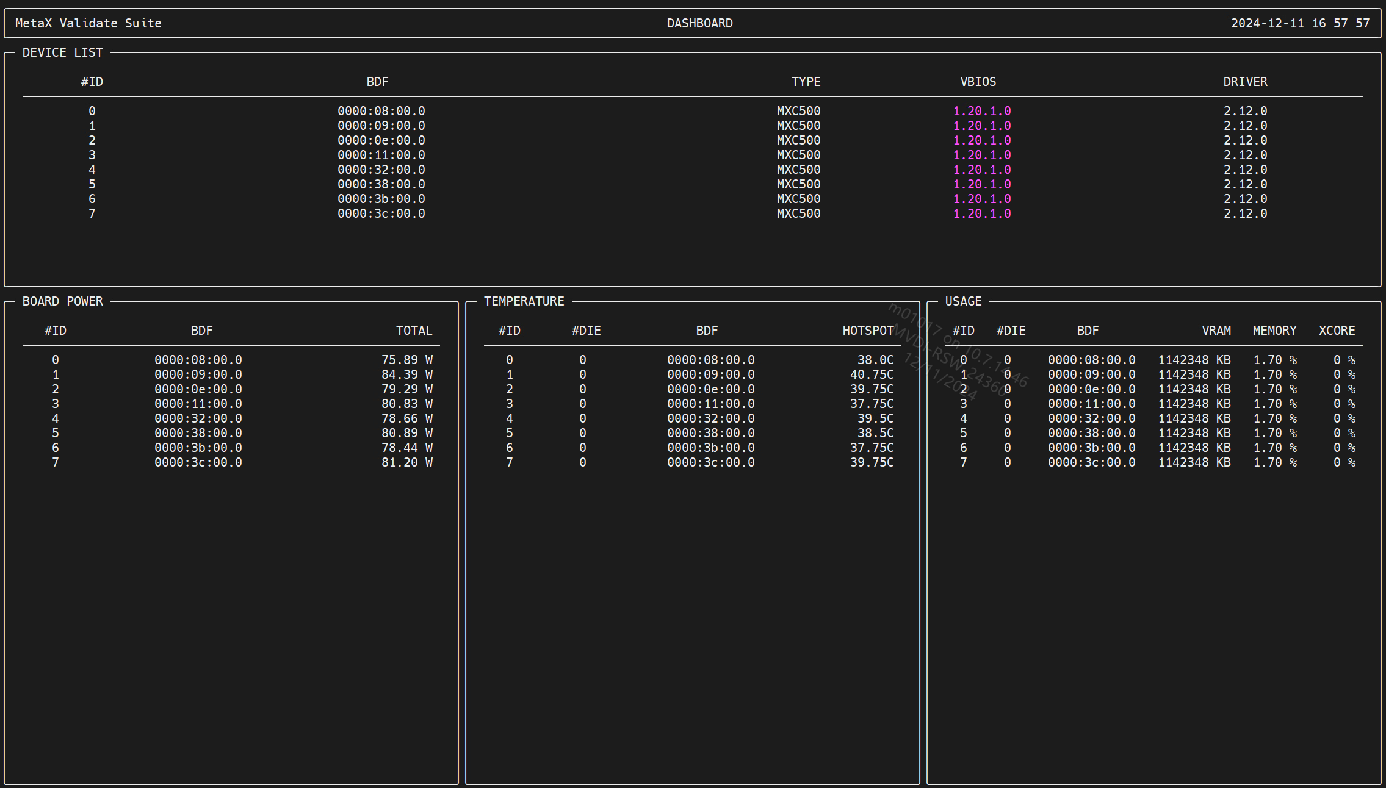Click the timestamp 2024-12-11 in header
The width and height of the screenshot is (1386, 788).
(x=1267, y=23)
